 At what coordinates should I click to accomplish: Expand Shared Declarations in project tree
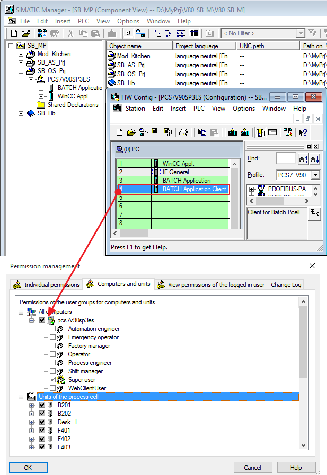31,105
